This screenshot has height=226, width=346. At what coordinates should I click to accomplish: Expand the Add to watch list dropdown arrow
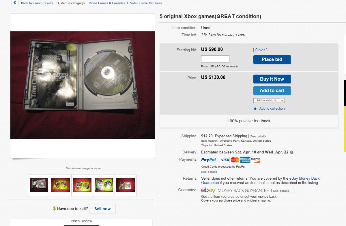pos(283,101)
